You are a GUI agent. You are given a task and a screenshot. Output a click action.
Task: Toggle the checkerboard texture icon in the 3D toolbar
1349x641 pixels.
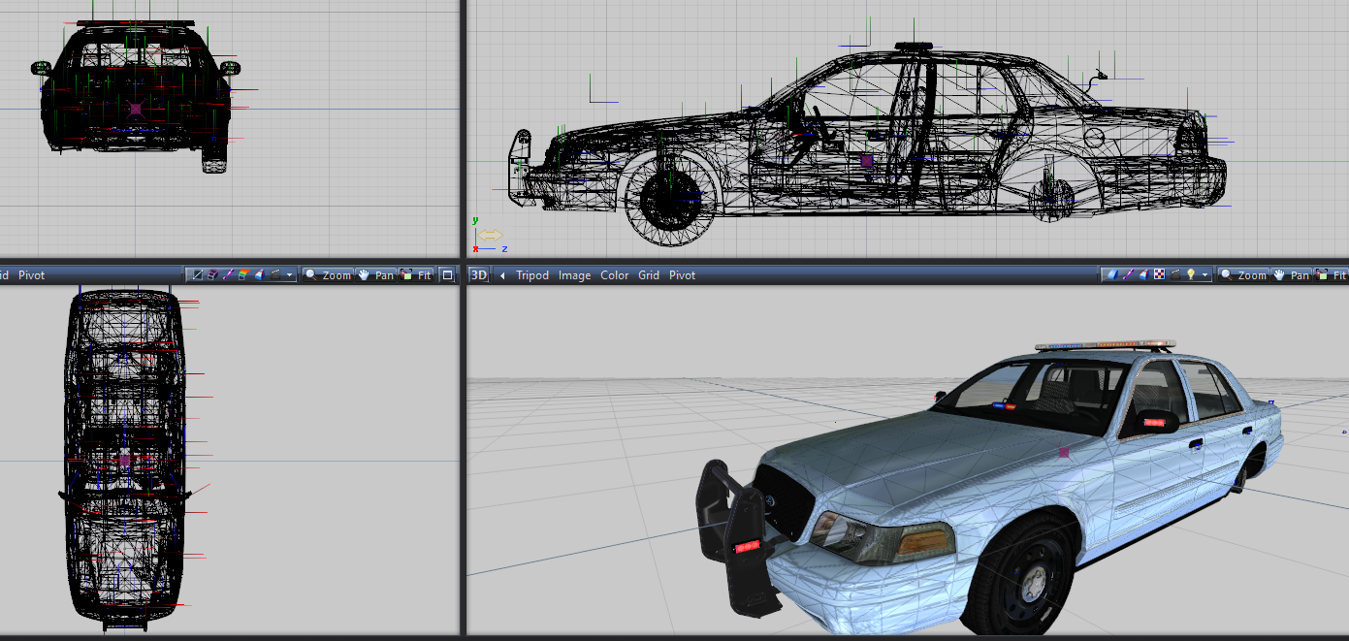tap(1159, 275)
